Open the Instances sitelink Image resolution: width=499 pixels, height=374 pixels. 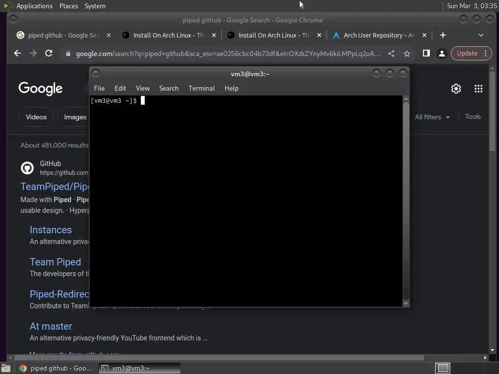click(x=51, y=230)
